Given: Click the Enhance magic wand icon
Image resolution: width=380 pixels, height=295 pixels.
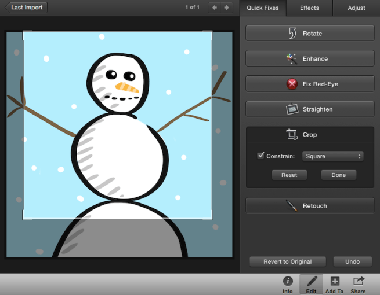Looking at the screenshot, I should pos(292,58).
